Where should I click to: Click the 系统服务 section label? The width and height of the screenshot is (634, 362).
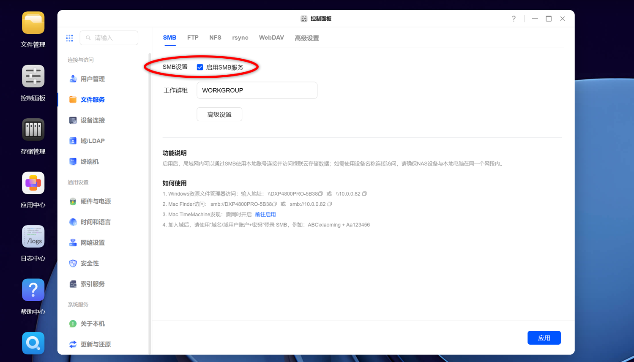click(78, 305)
